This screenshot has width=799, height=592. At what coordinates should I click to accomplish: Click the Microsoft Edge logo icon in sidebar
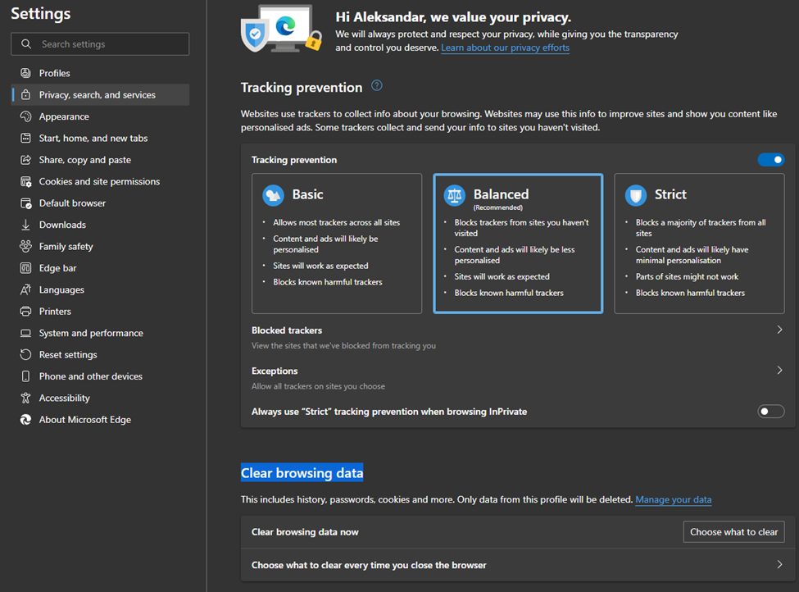coord(25,420)
